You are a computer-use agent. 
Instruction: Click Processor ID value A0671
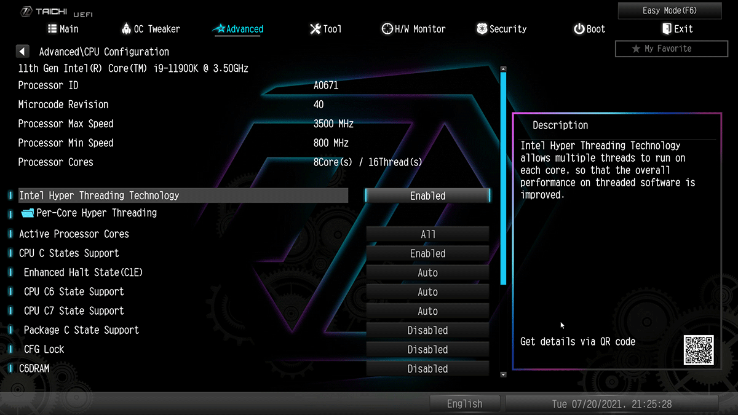tap(326, 85)
